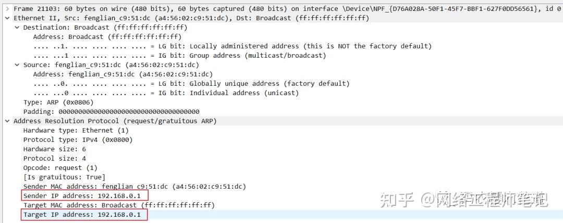563x223 pixels.
Task: Click the Is gratuitous: True line
Action: (64, 177)
